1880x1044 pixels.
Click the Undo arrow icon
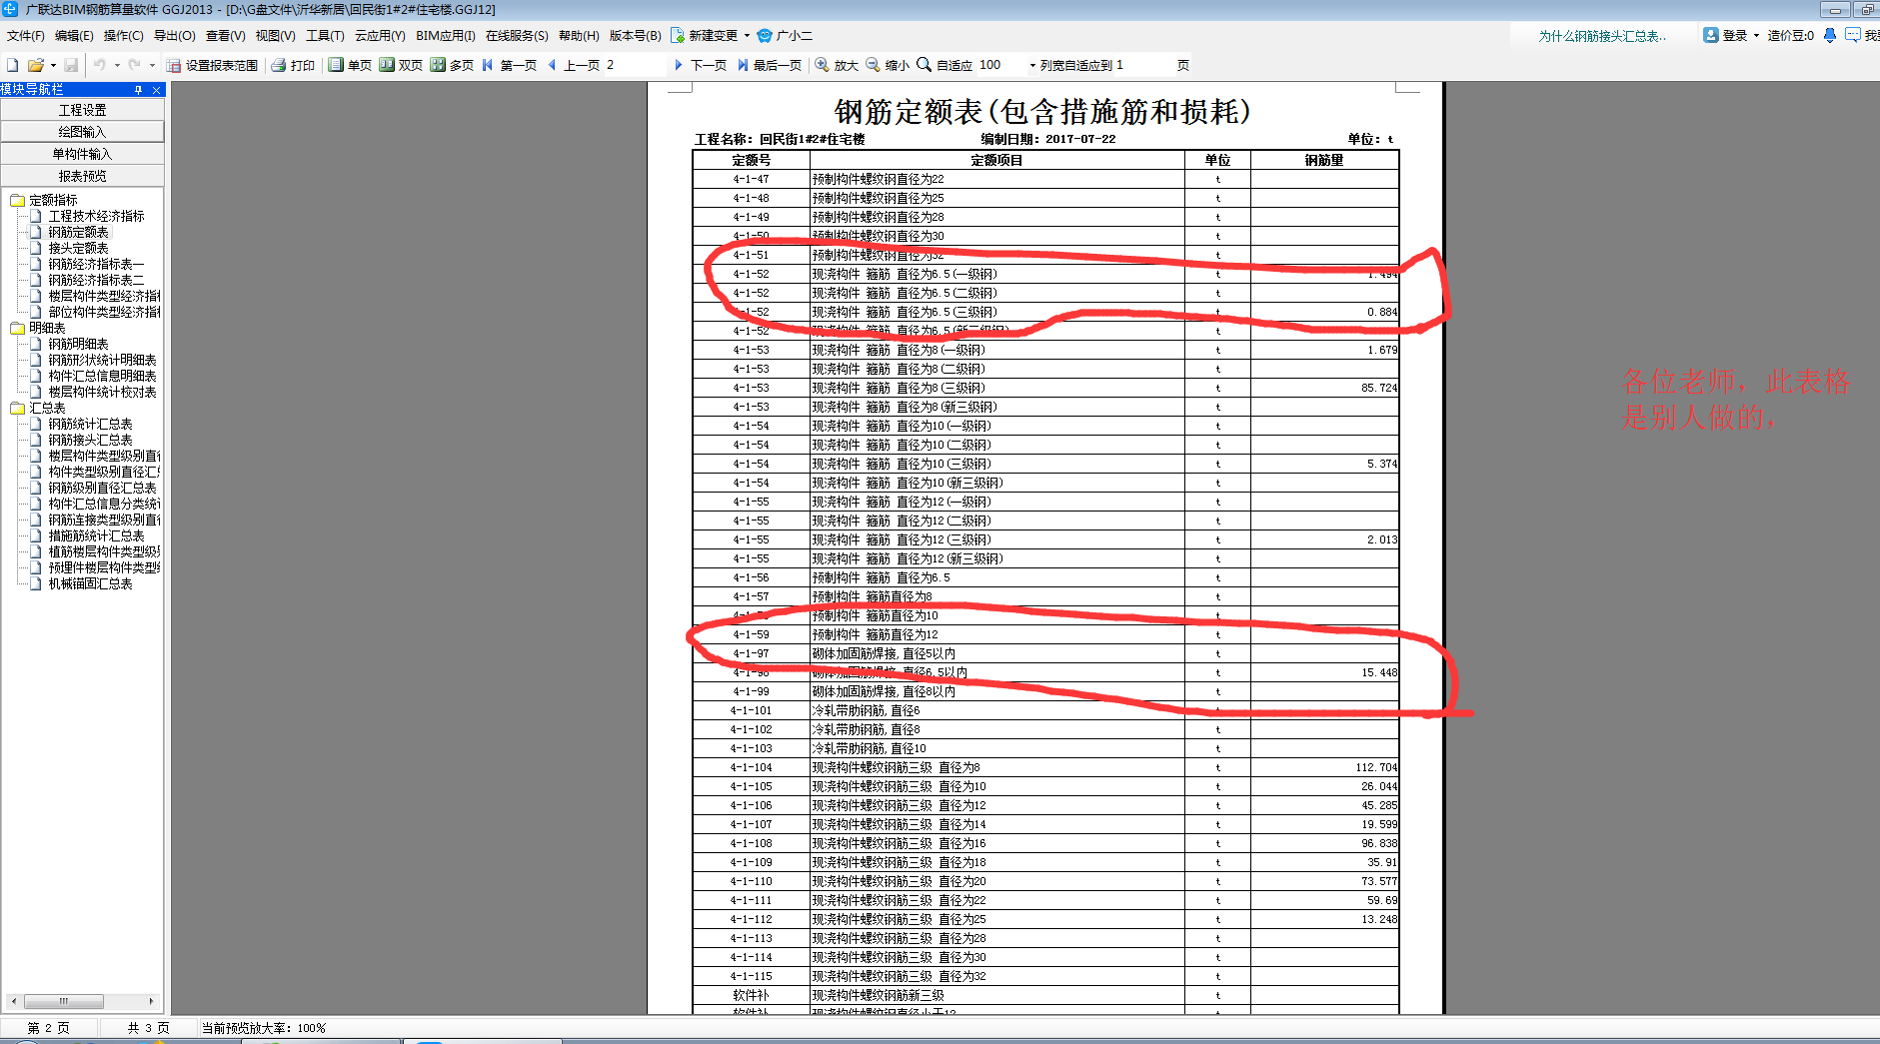(100, 65)
